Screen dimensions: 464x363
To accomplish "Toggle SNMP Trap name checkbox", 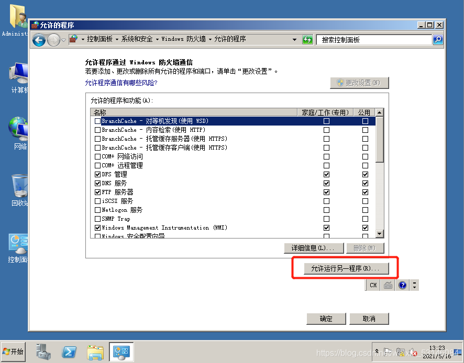I will 97,219.
